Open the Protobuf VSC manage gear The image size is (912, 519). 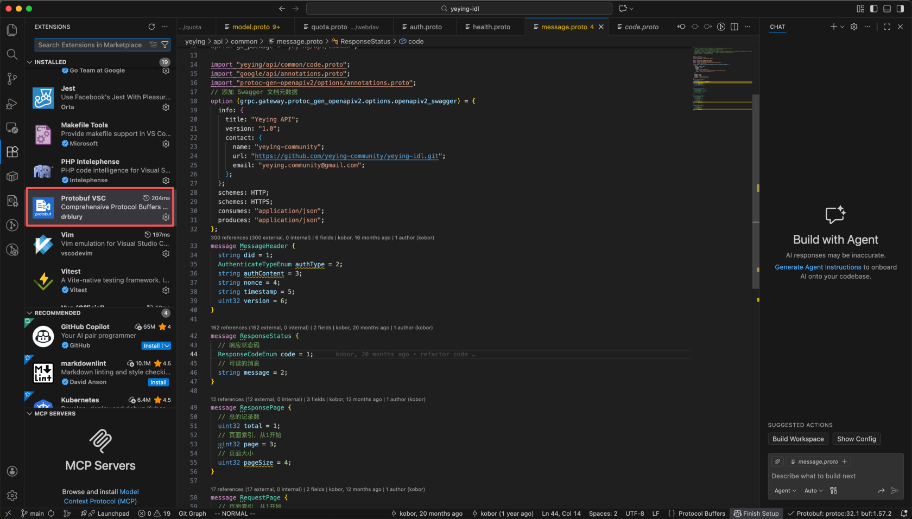(x=166, y=217)
